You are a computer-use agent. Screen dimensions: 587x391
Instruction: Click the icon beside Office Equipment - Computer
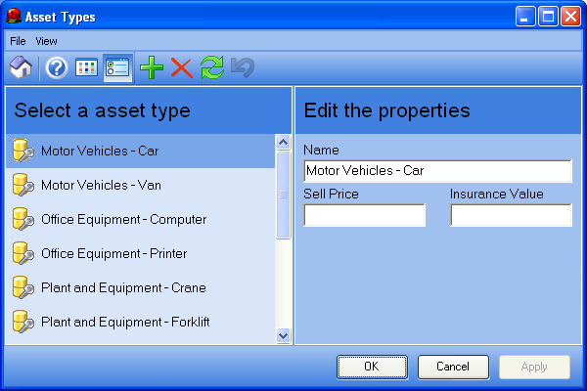click(x=23, y=219)
